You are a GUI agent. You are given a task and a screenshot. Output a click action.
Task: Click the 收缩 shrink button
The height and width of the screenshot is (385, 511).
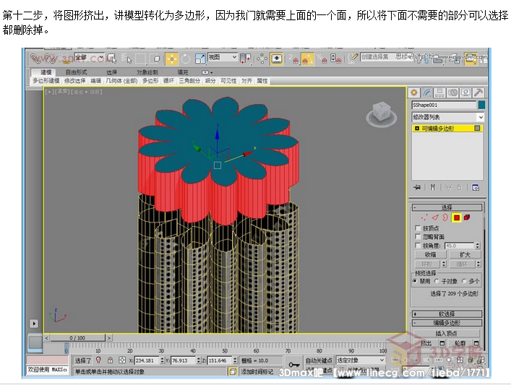pyautogui.click(x=430, y=255)
